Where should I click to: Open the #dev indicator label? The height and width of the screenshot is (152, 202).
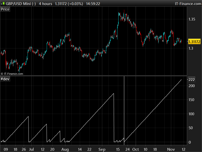pyautogui.click(x=5, y=79)
